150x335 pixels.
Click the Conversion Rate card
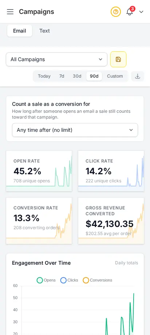tap(39, 221)
